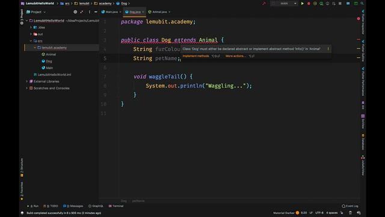The image size is (385, 217).
Task: Change LF line separator in status bar
Action: [311, 213]
